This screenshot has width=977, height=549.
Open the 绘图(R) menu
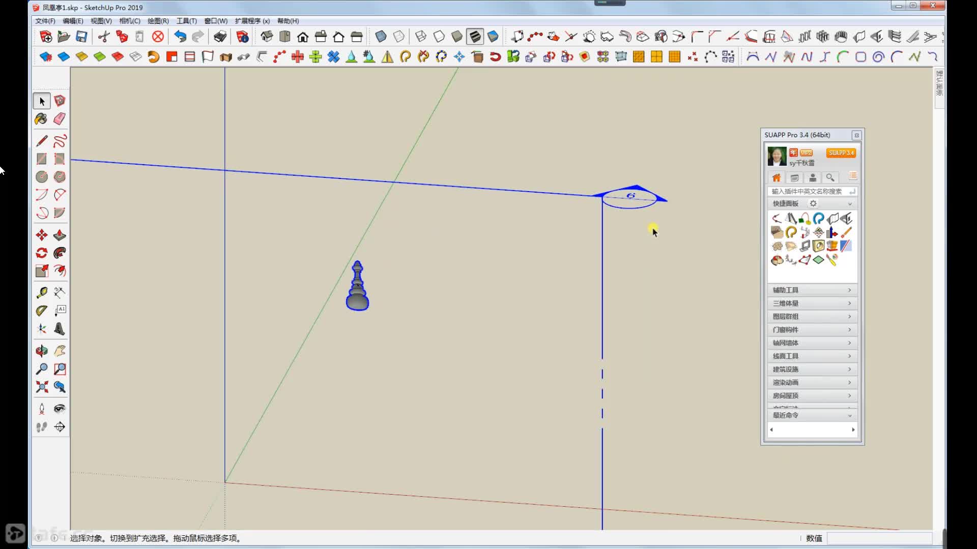(x=158, y=21)
